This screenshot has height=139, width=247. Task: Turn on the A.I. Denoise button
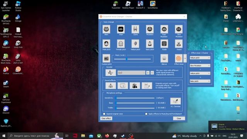pyautogui.click(x=176, y=101)
